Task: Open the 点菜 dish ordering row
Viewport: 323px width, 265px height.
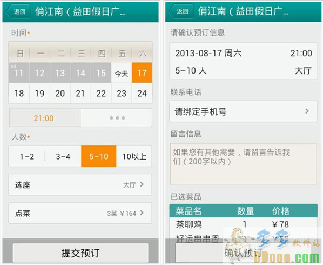Action: (80, 213)
